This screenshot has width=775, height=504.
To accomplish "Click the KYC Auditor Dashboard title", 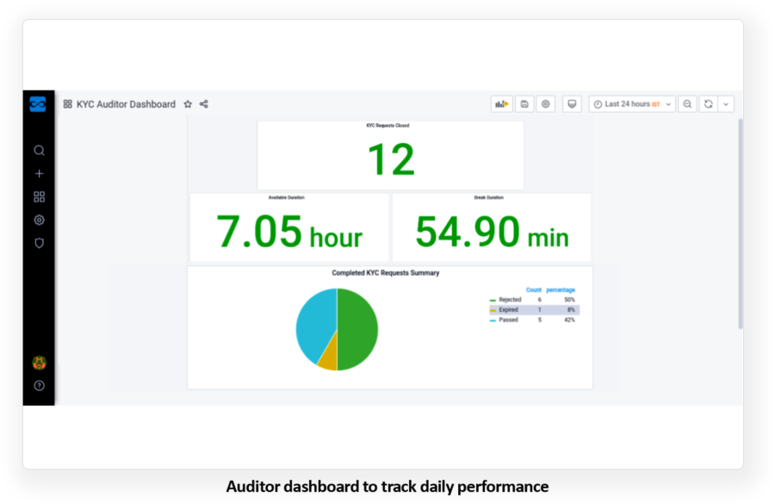I will click(126, 104).
